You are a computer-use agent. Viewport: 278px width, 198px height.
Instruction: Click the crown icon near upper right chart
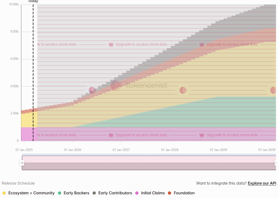coord(202,44)
